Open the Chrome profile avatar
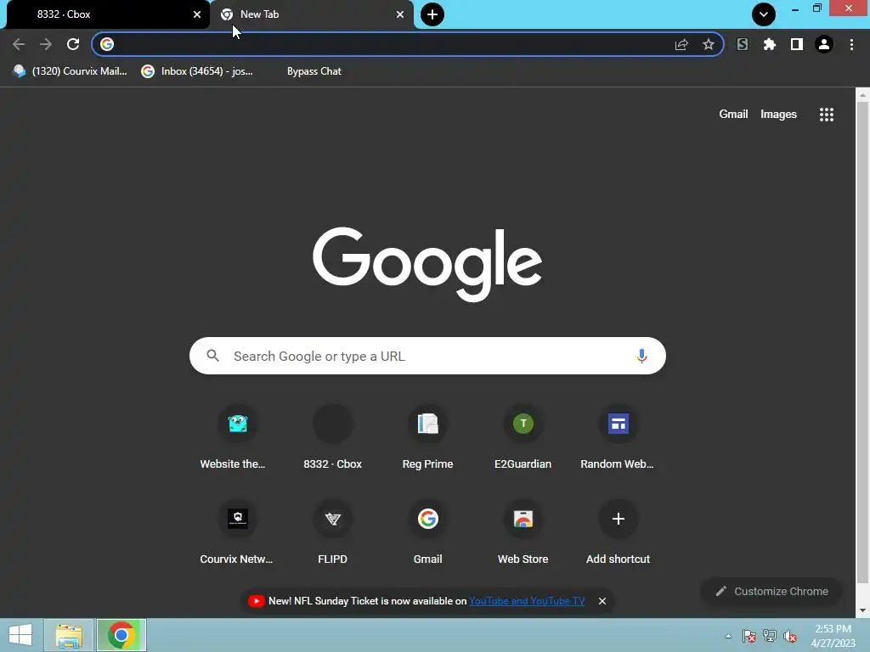 click(x=824, y=44)
